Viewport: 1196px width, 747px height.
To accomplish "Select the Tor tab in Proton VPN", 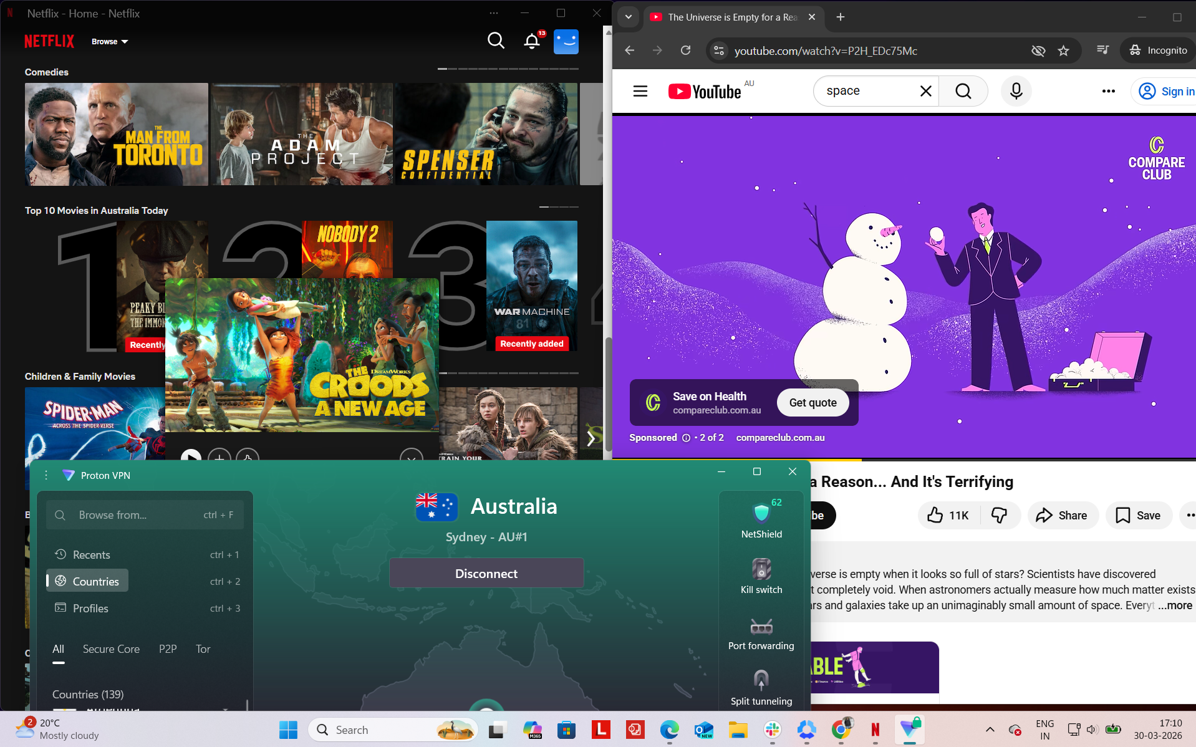I will click(203, 649).
